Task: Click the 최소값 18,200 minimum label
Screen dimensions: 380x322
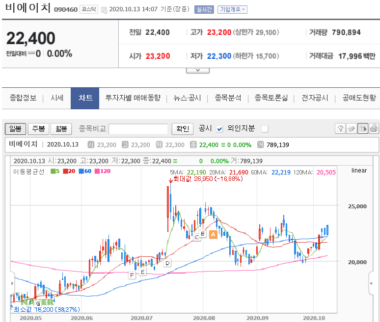Action: [x=47, y=309]
